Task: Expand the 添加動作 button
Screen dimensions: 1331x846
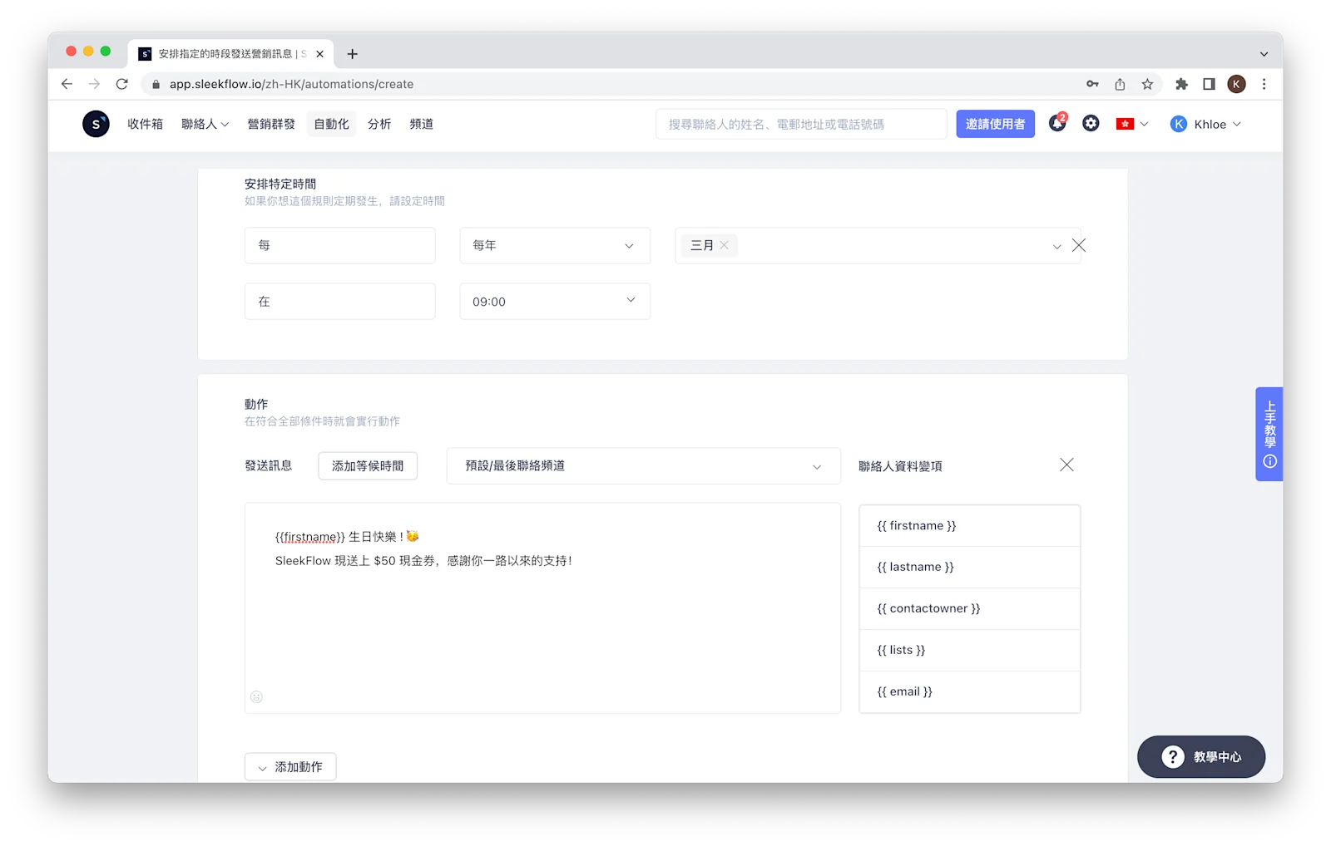Action: click(290, 767)
